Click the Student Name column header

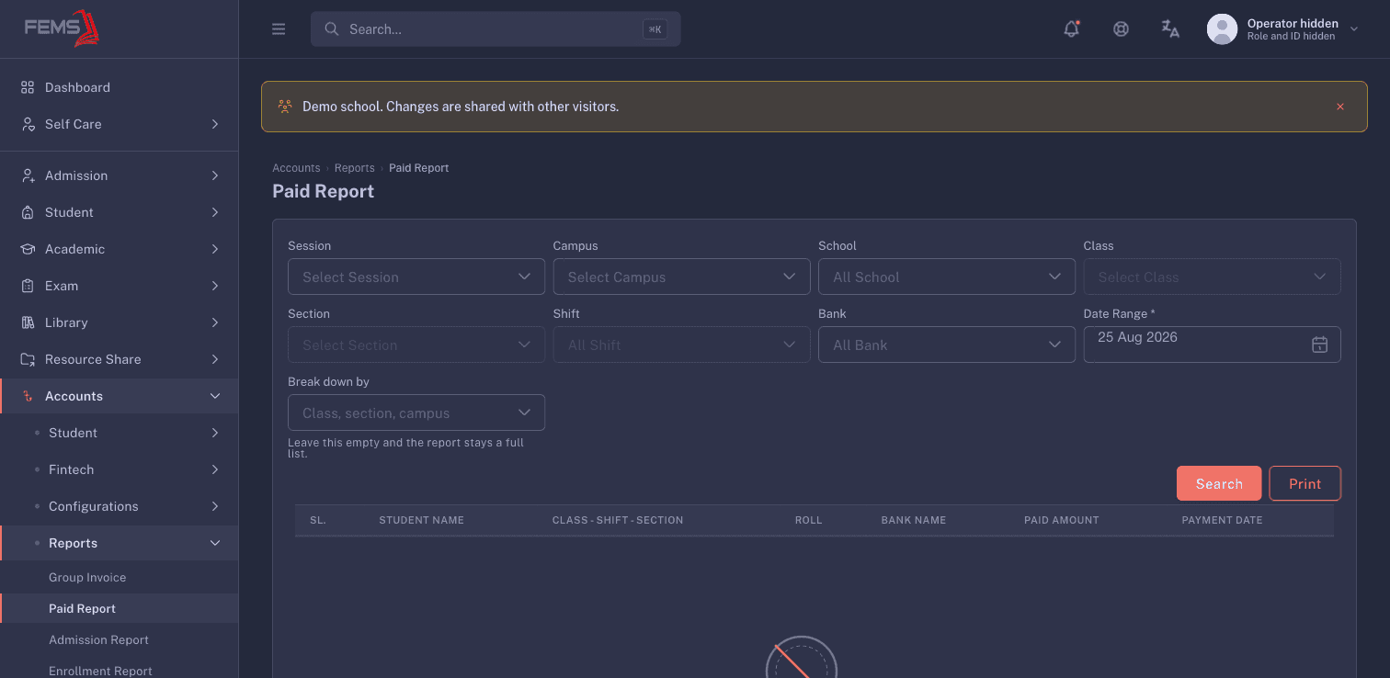pos(421,520)
